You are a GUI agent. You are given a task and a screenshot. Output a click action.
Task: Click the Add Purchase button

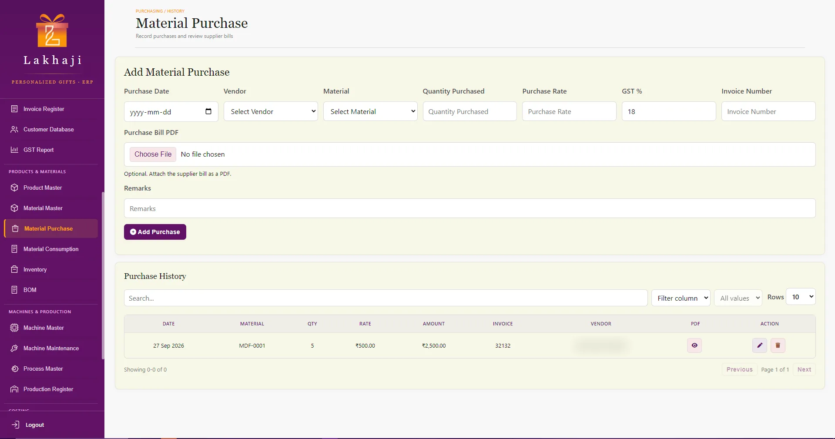pos(155,232)
